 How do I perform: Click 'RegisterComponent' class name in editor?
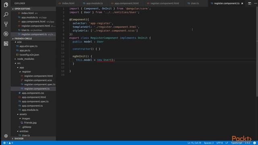click(x=104, y=38)
